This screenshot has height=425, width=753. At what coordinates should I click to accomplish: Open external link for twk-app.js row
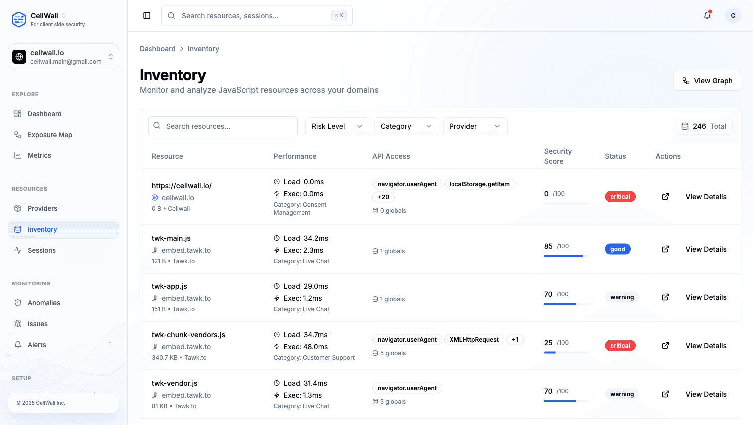pos(665,297)
